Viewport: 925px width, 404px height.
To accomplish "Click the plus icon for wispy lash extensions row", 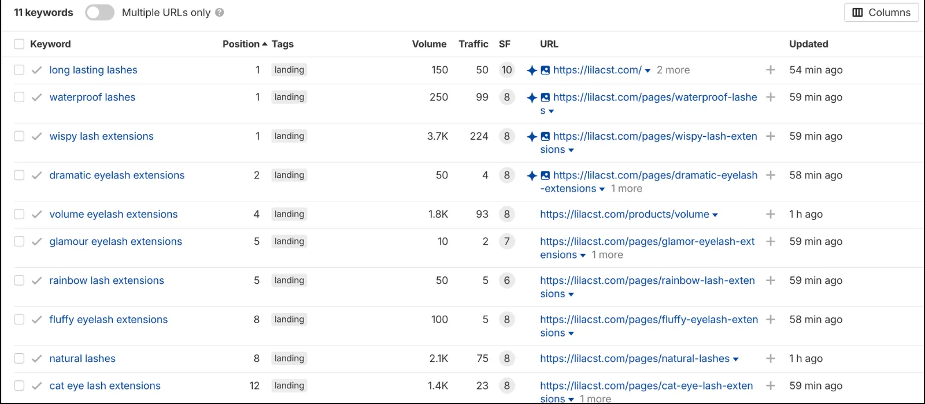I will pyautogui.click(x=771, y=136).
